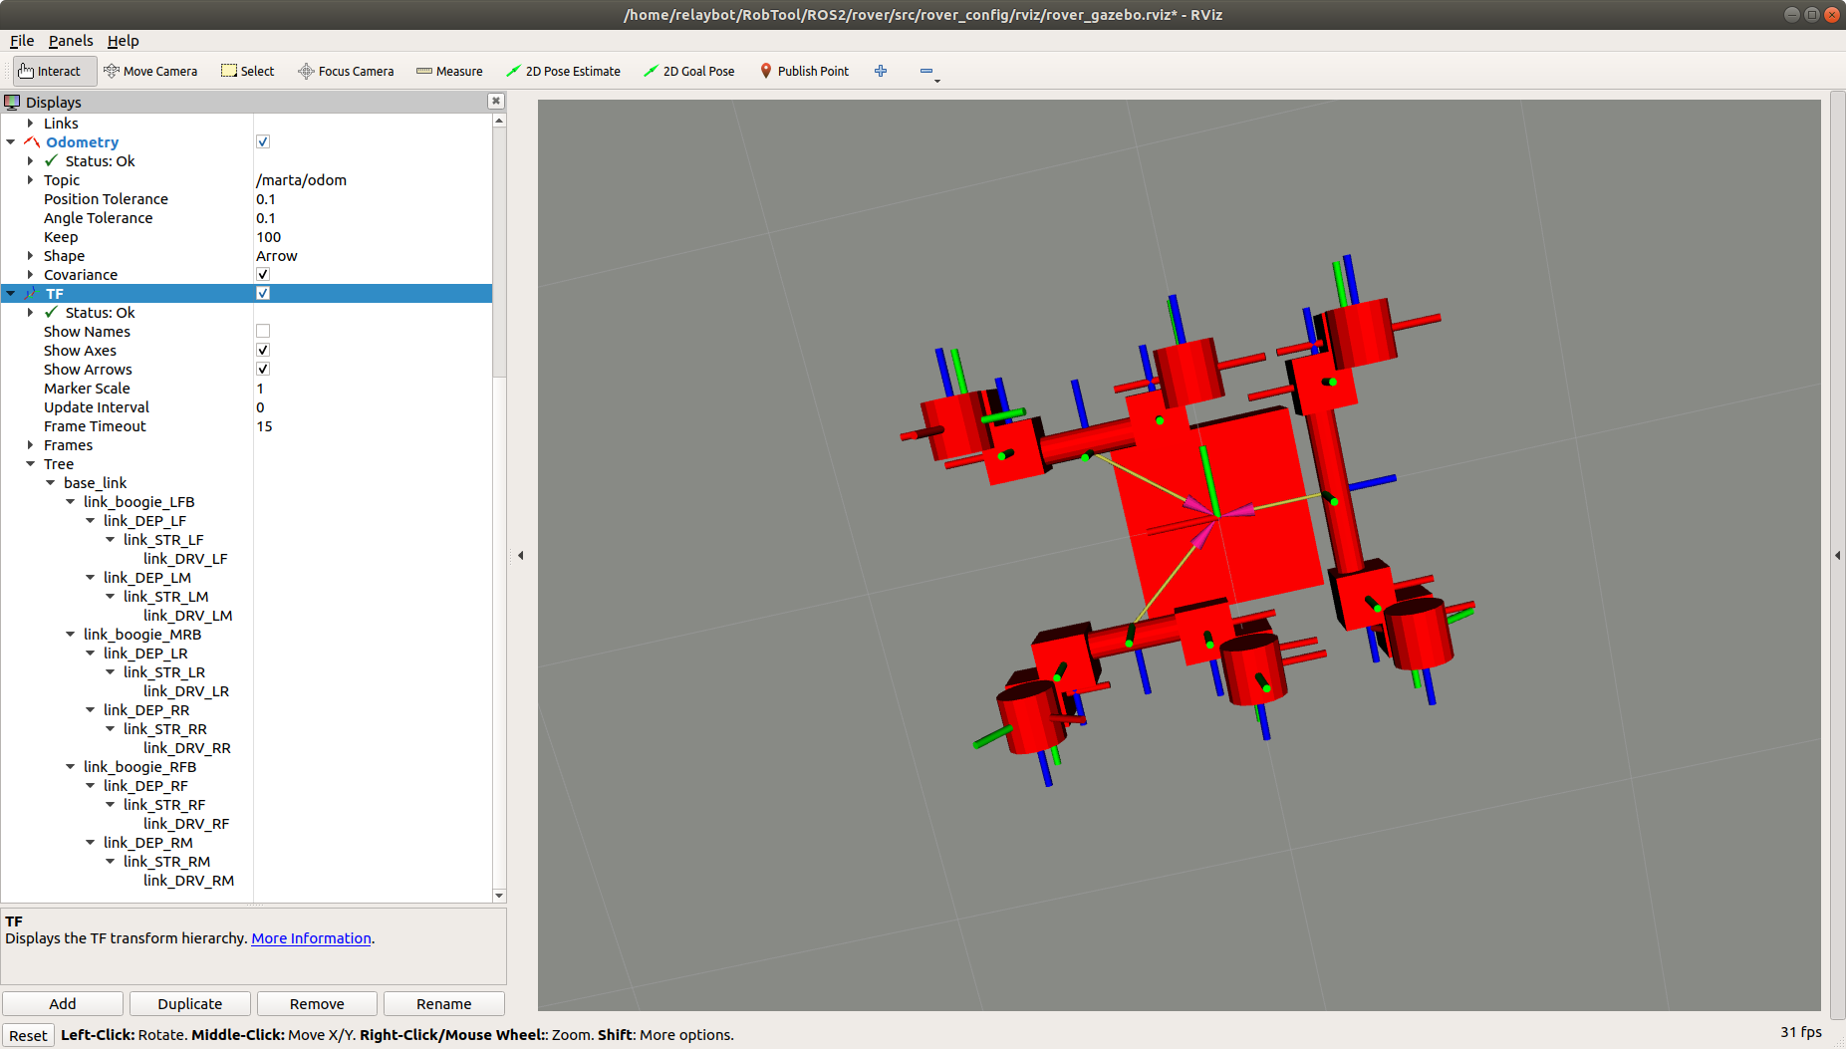Toggle the Covariance checkbox
Screen dimensions: 1846x1049
[x=263, y=275]
